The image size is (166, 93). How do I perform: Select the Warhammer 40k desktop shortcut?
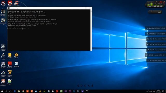coord(3,13)
